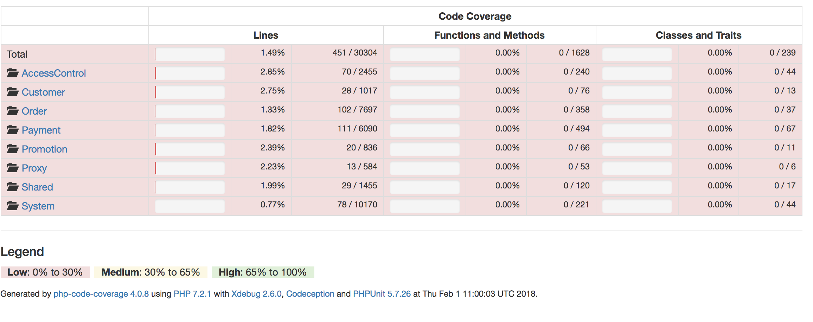Follow the Codeception link
Viewport: 813px width, 322px height.
[310, 294]
